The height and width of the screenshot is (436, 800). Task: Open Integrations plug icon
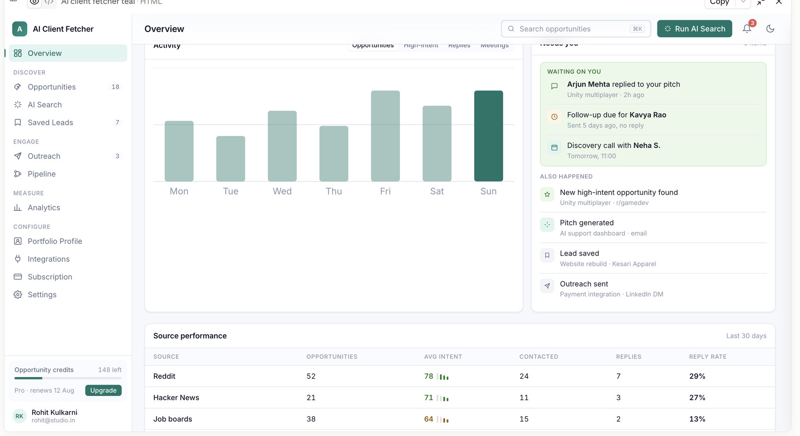18,259
